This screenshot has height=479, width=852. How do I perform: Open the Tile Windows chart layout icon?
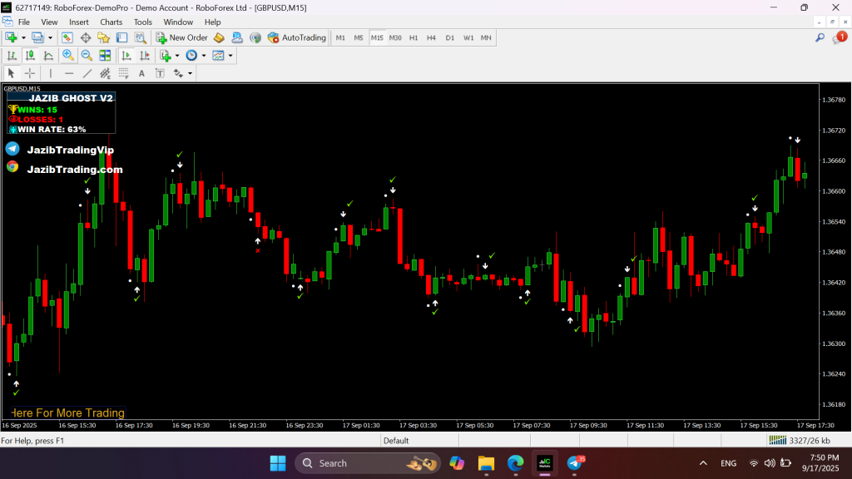(105, 56)
